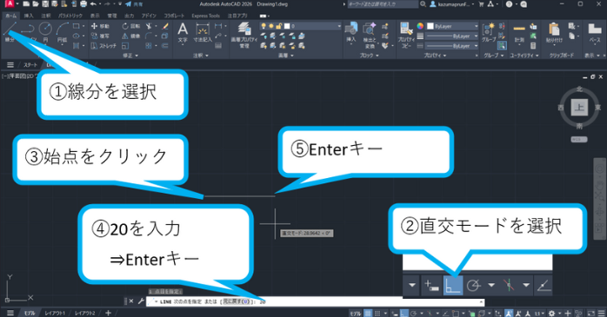This screenshot has height=317, width=607.
Task: Toggle object snap tracking in enlarged status bar
Action: point(544,286)
